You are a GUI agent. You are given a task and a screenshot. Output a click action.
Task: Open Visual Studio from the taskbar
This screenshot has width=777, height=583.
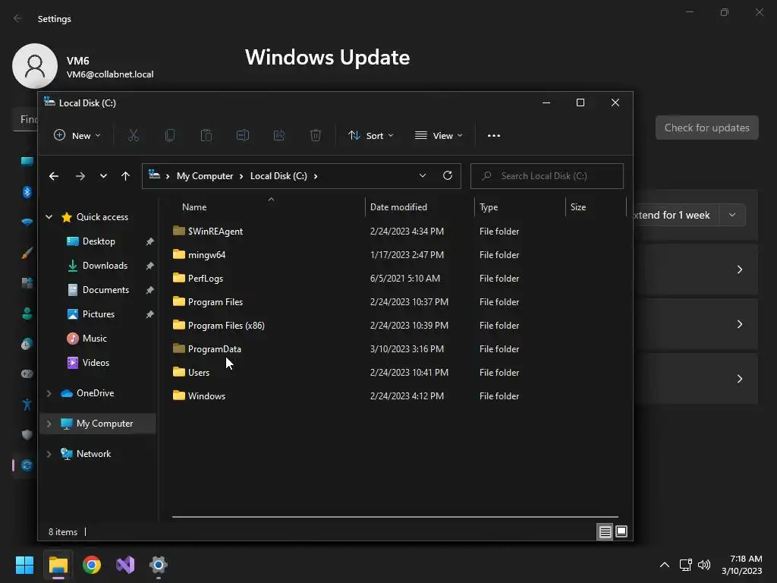click(x=125, y=565)
